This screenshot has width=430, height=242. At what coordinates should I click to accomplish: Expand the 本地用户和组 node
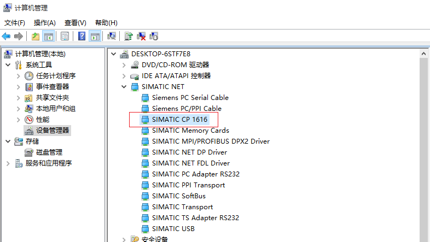tap(19, 109)
